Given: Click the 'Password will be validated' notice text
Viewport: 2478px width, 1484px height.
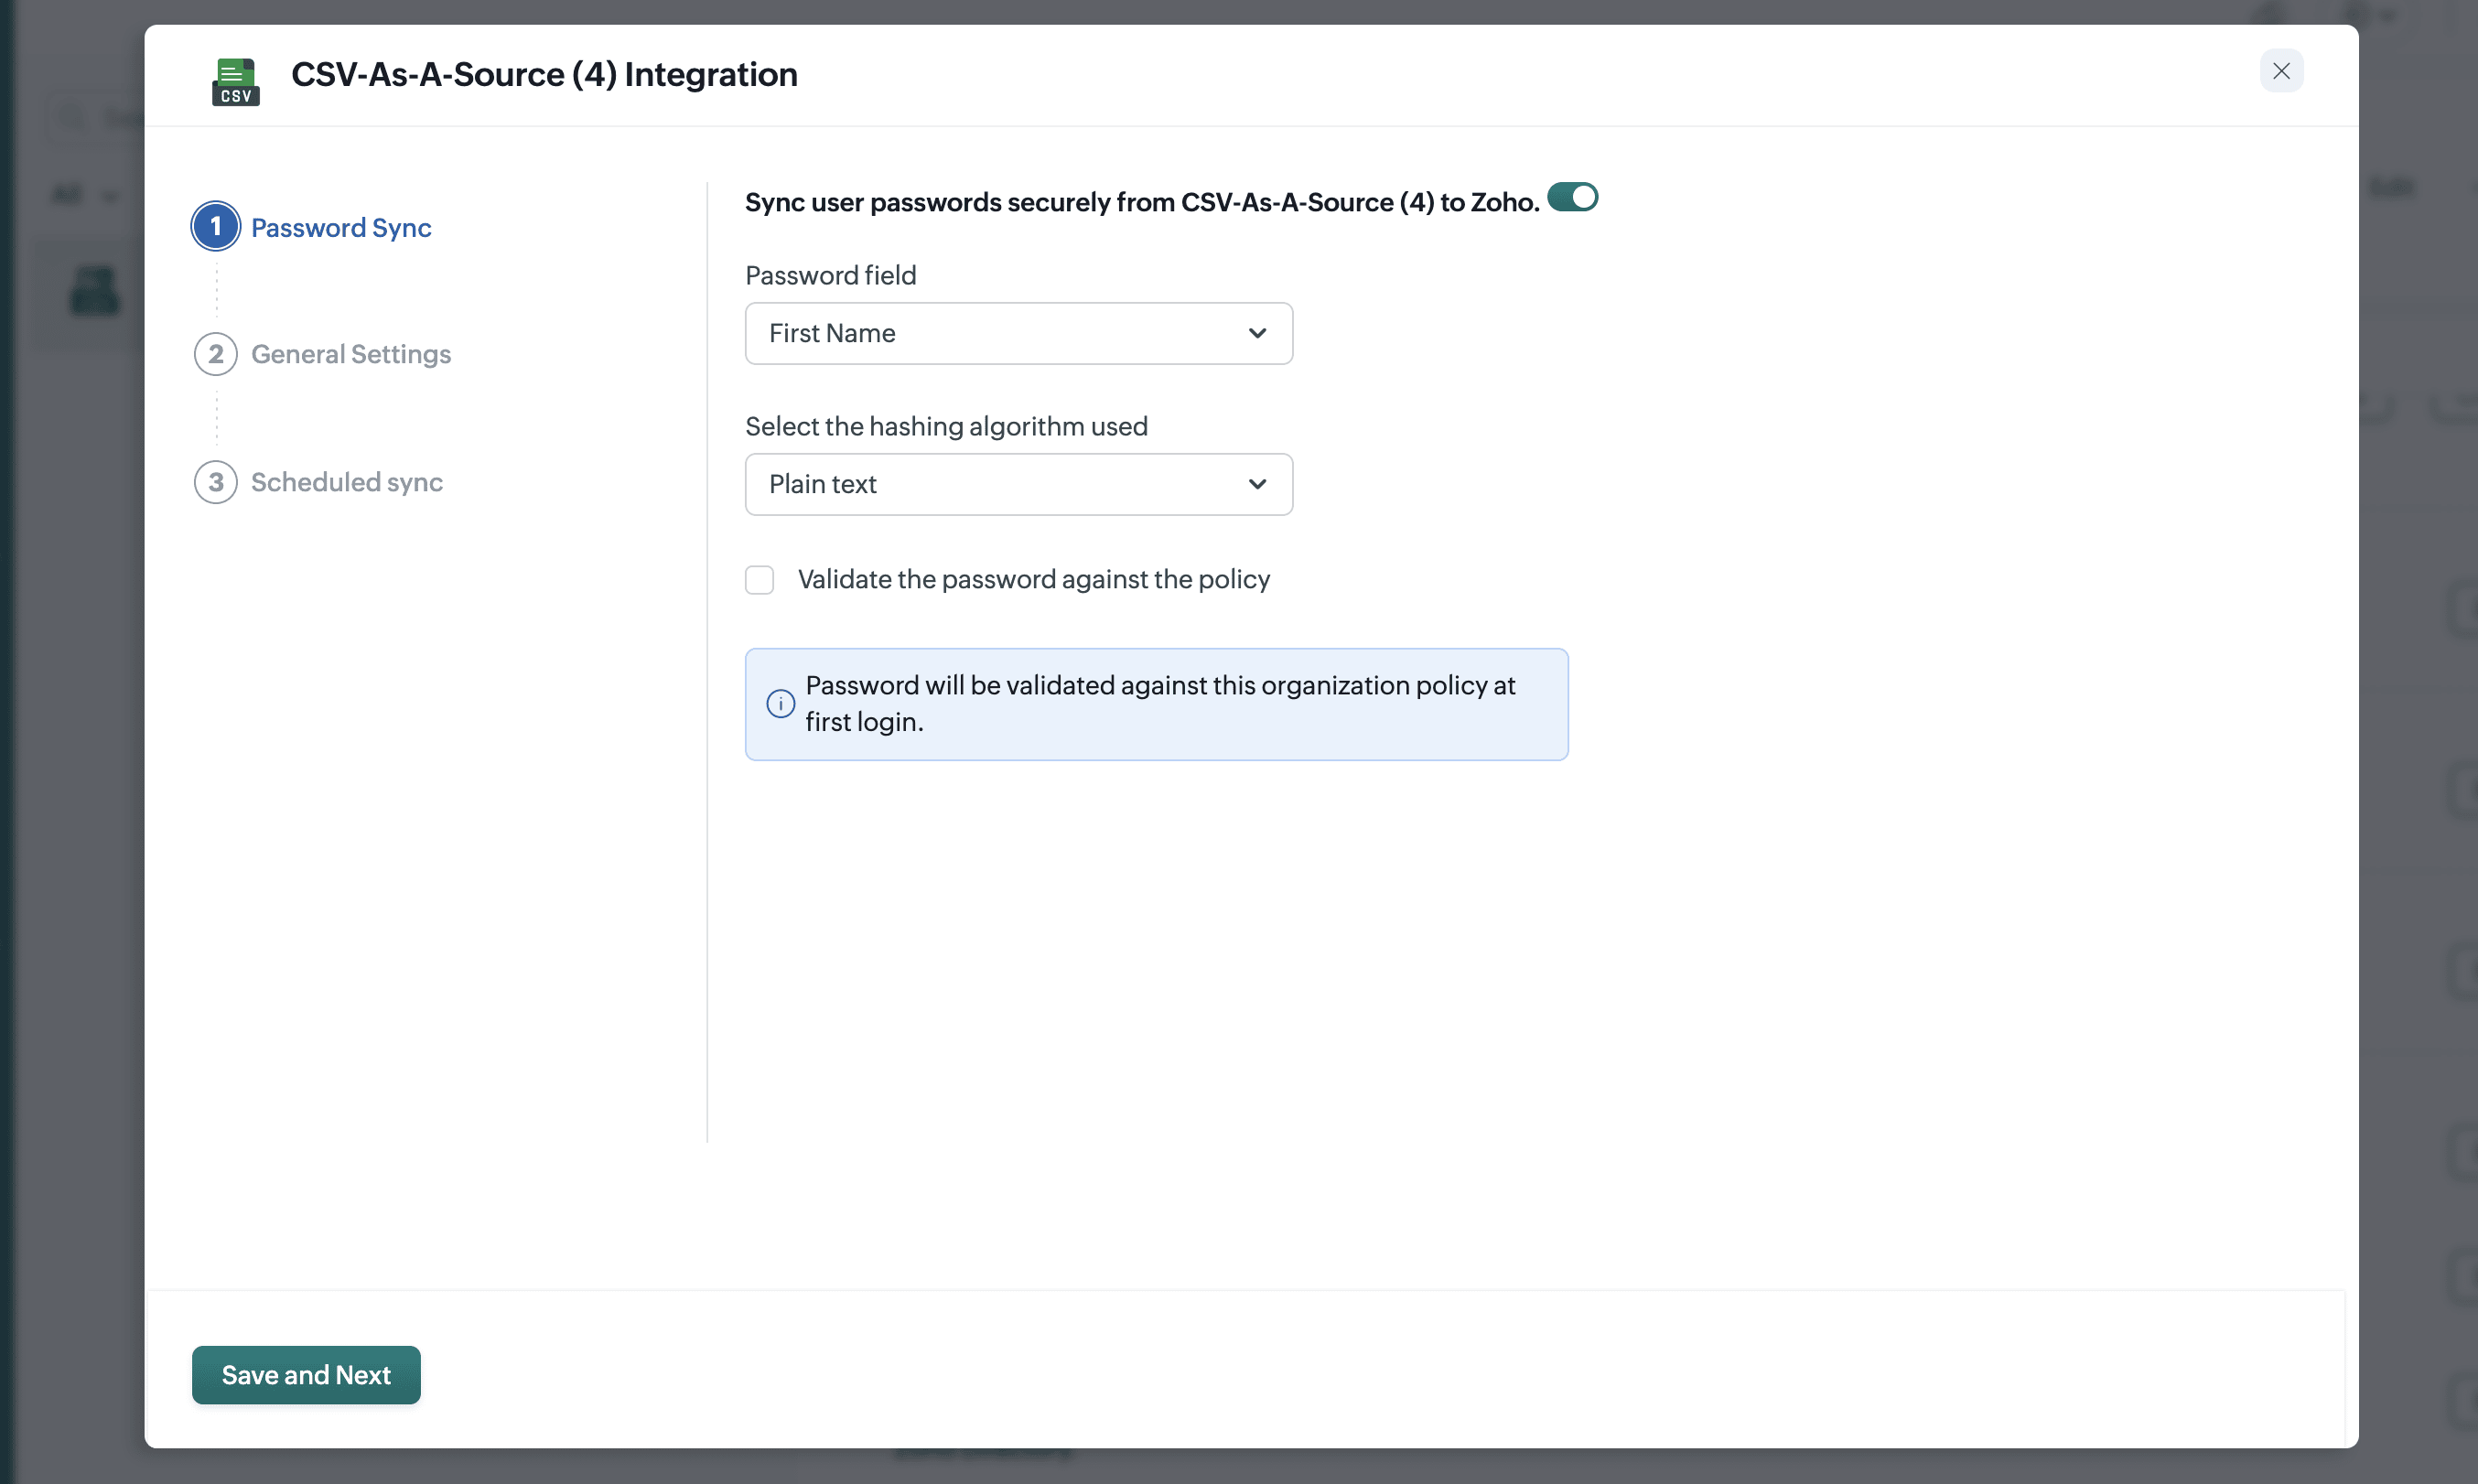Looking at the screenshot, I should point(1160,704).
